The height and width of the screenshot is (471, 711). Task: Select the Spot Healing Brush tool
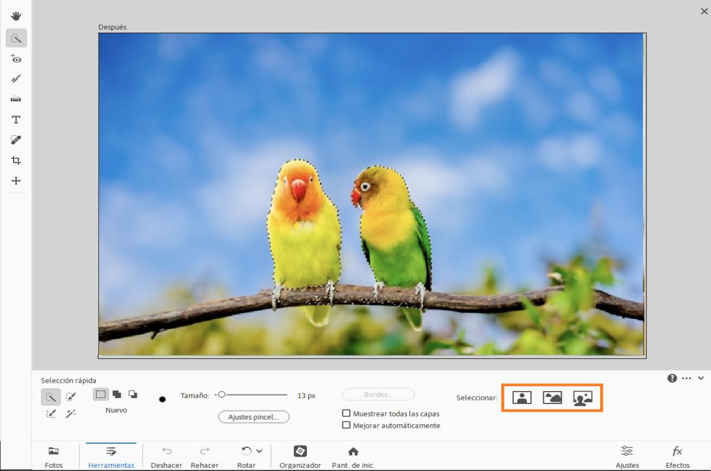click(x=16, y=140)
